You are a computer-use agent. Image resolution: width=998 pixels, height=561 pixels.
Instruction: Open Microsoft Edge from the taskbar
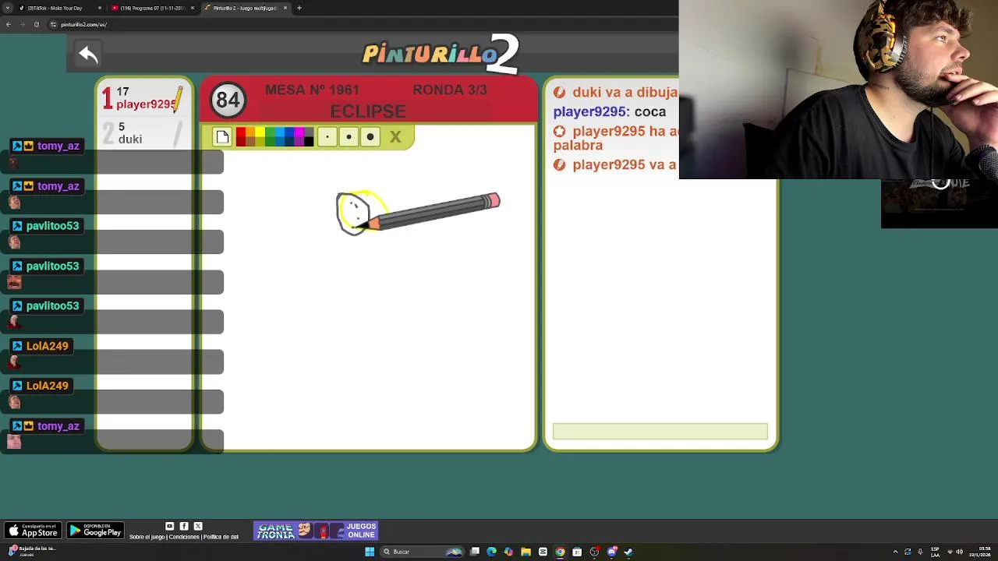[491, 552]
